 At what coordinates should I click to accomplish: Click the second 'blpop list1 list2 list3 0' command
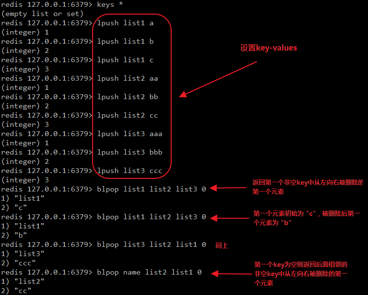click(x=151, y=217)
